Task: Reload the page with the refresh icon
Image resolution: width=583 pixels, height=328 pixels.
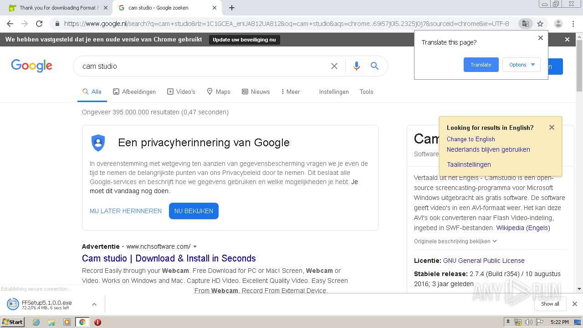Action: click(39, 24)
